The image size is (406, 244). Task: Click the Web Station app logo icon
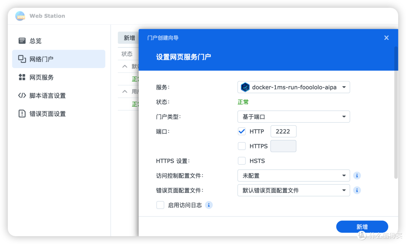pos(20,16)
